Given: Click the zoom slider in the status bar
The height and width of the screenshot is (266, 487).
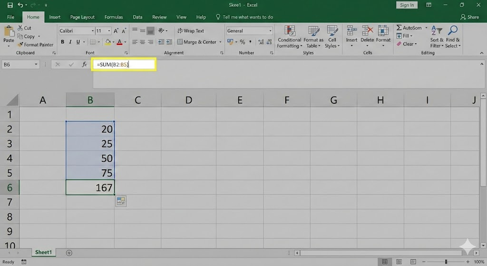Looking at the screenshot, I should [x=446, y=262].
